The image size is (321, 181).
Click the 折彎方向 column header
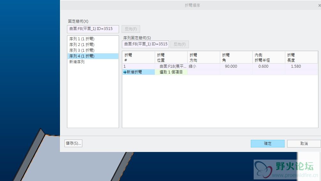click(x=204, y=57)
